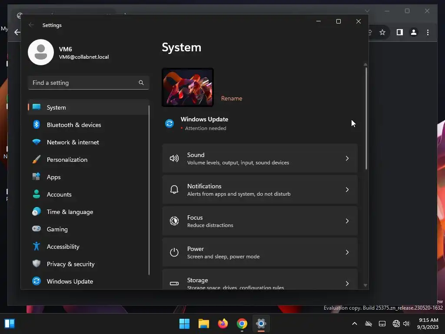The image size is (445, 334).
Task: Expand the Storage row chevron
Action: (x=347, y=283)
